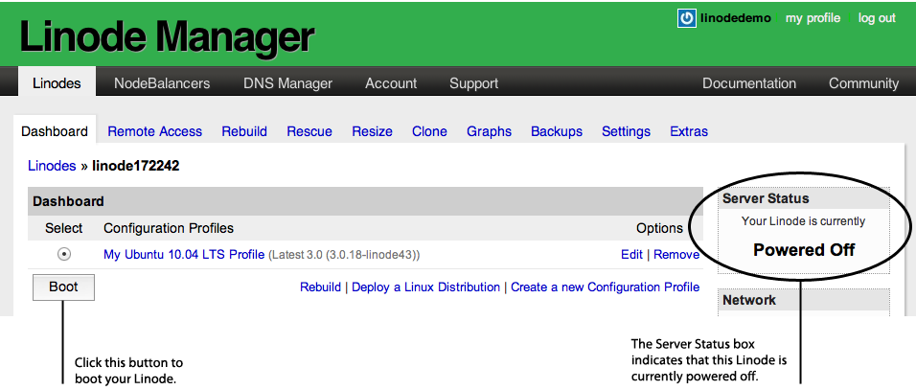Click the Select column header
The image size is (916, 390).
pyautogui.click(x=63, y=228)
